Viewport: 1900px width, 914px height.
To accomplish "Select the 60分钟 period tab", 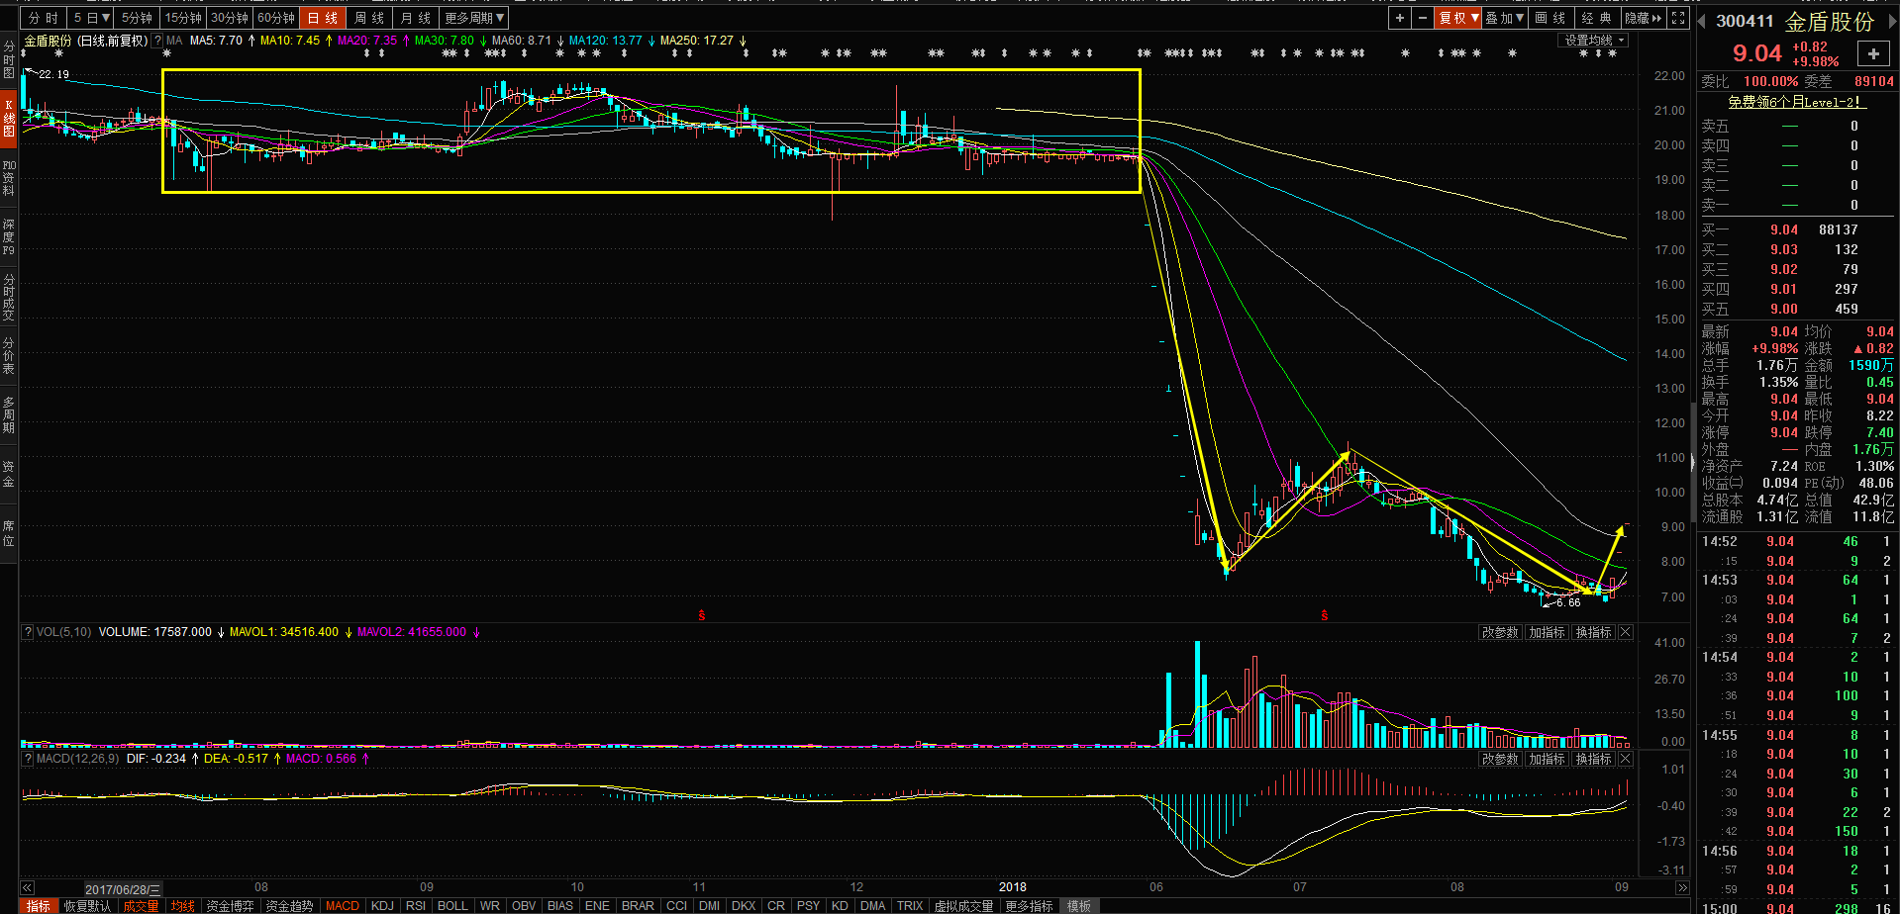I will tap(276, 18).
